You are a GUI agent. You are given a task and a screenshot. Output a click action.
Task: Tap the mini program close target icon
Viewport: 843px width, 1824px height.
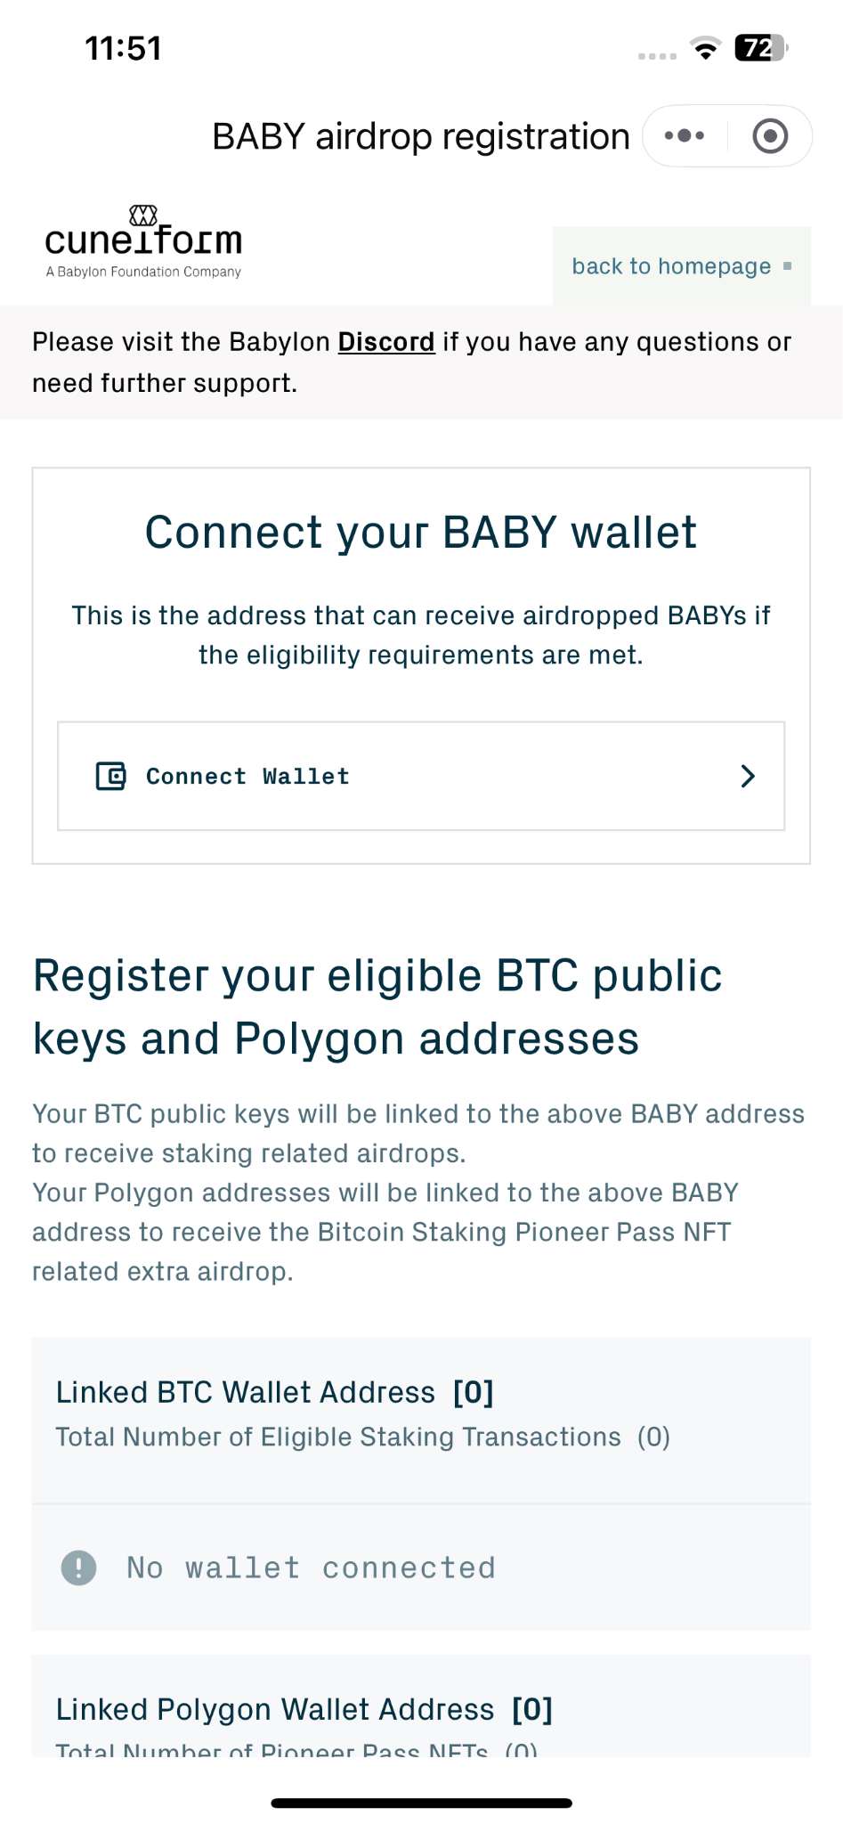point(770,136)
